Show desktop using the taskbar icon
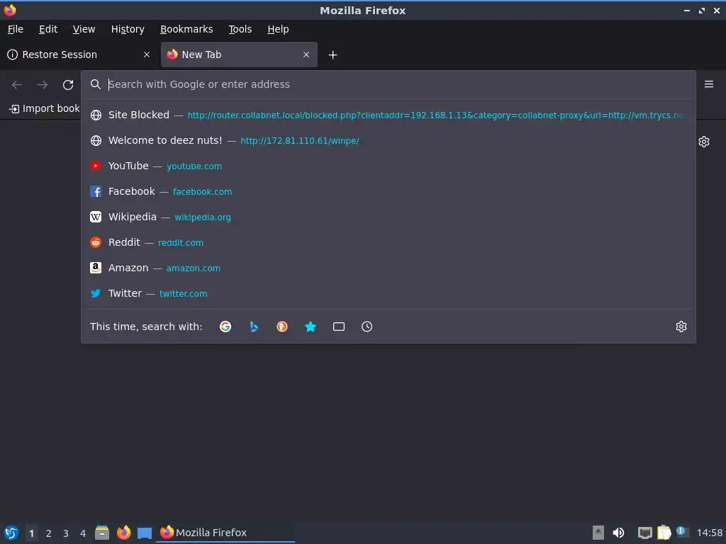 (145, 533)
